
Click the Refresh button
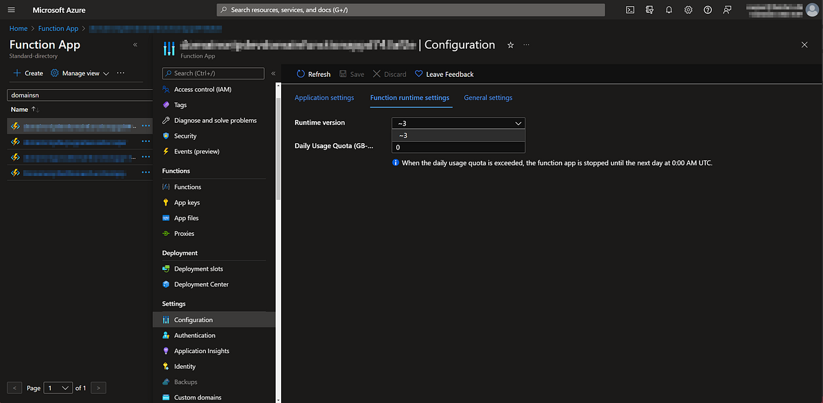coord(313,73)
